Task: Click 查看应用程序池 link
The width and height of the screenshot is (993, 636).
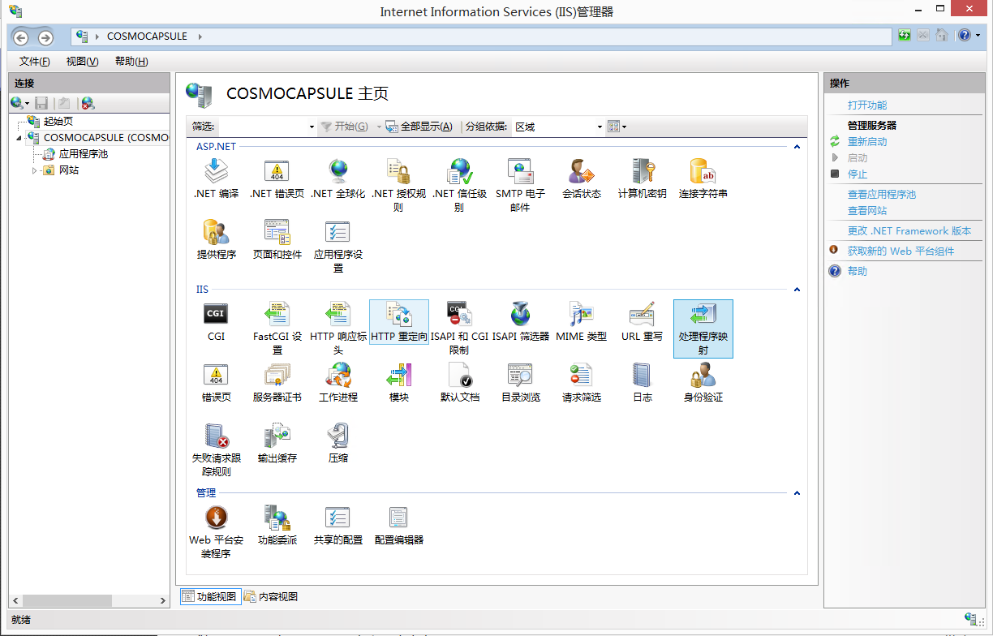Action: click(882, 195)
